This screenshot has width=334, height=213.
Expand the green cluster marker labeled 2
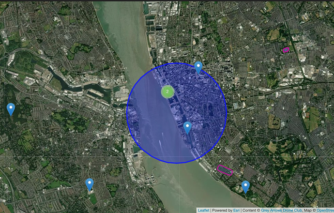tap(167, 91)
